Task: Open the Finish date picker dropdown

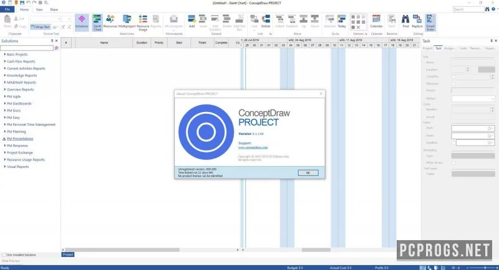Action: point(491,136)
